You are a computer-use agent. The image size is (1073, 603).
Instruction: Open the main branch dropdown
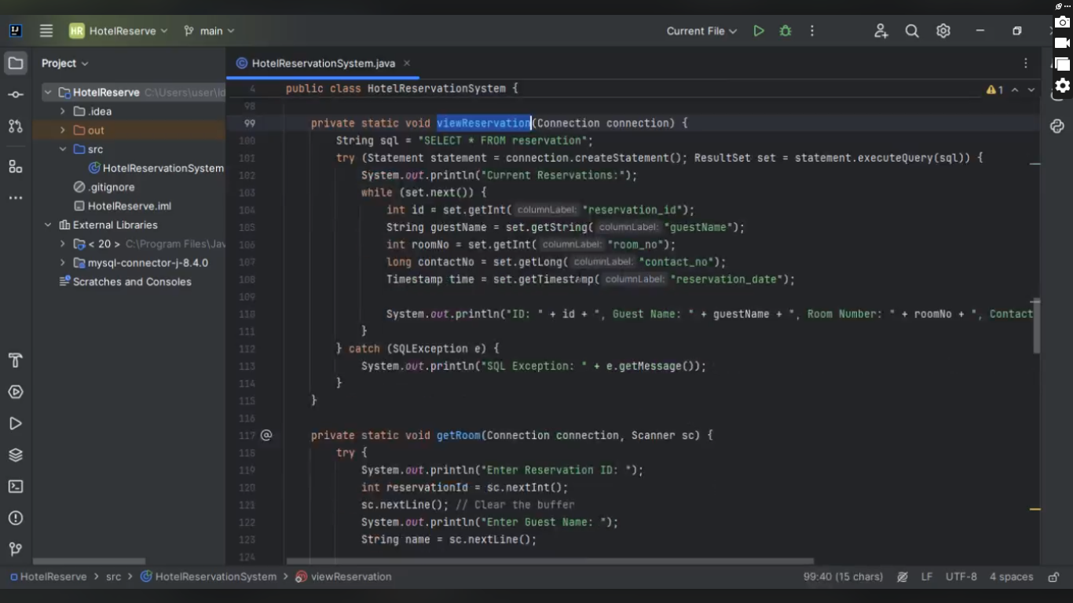click(x=209, y=31)
